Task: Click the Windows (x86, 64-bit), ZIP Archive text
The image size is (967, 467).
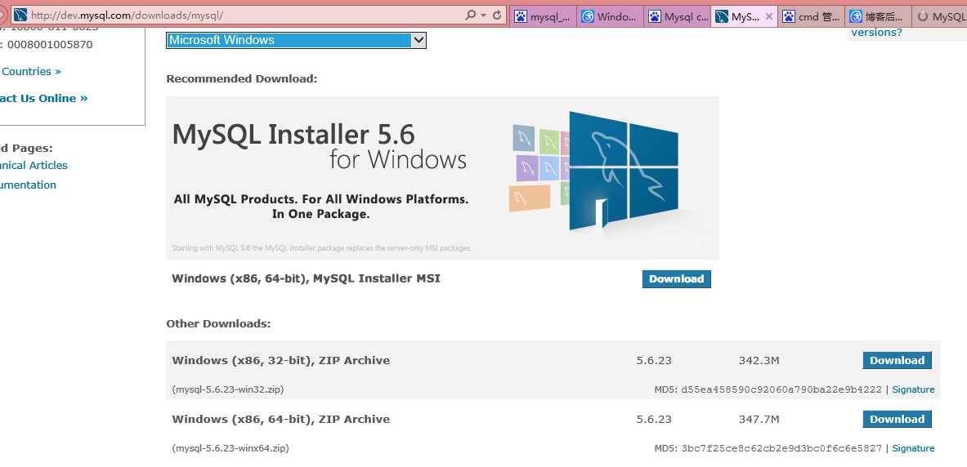Action: pyautogui.click(x=280, y=419)
